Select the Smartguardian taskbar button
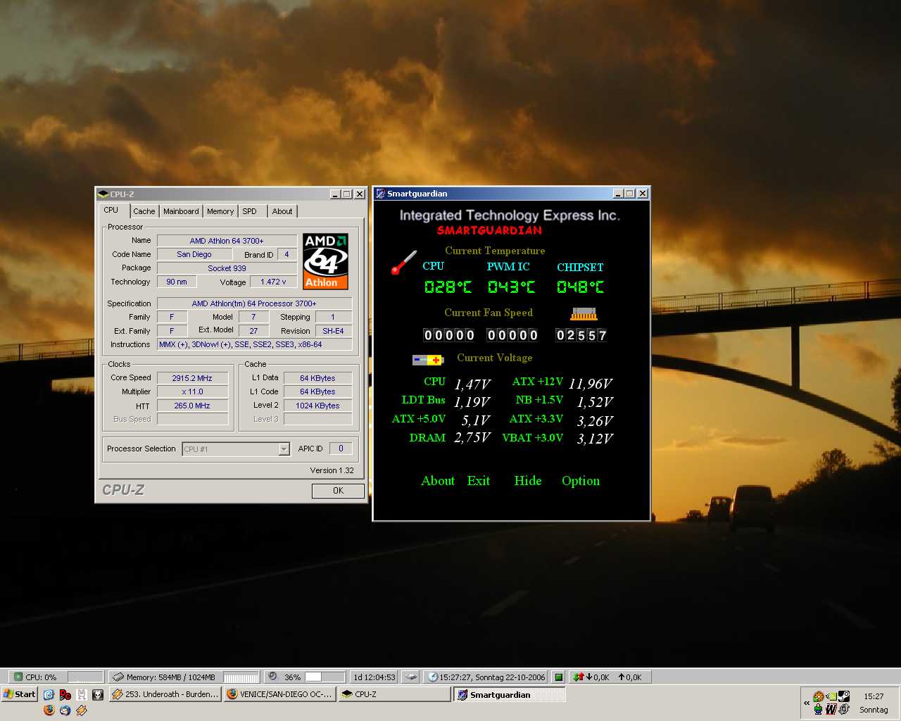Viewport: 901px width, 721px height. point(509,694)
